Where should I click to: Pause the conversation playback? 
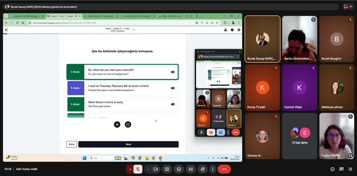117,124
